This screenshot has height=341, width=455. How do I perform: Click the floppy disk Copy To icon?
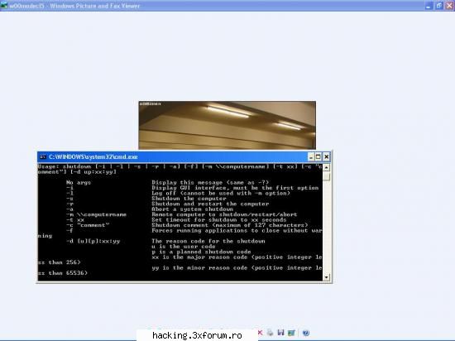[280, 333]
